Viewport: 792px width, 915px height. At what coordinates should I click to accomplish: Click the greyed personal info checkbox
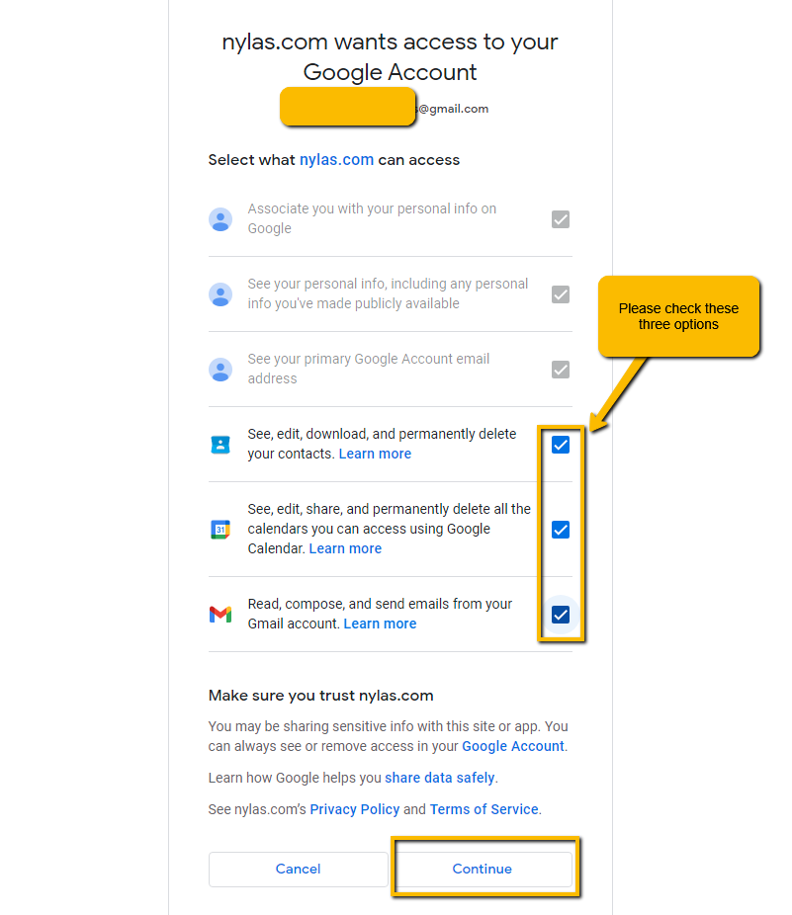click(x=560, y=294)
